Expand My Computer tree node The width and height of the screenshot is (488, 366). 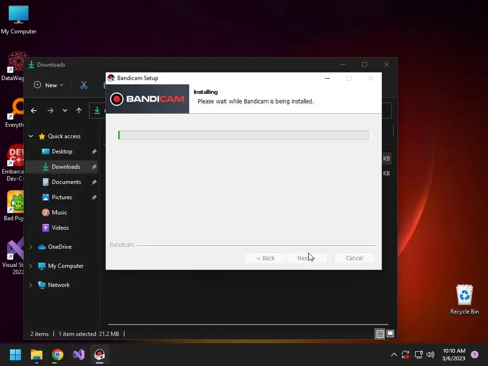(31, 266)
